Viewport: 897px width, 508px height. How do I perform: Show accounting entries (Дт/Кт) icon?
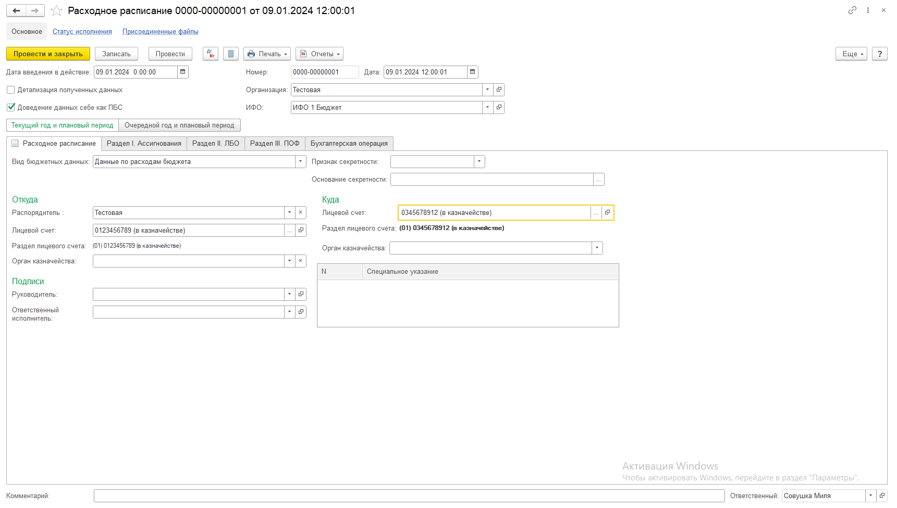tap(211, 54)
